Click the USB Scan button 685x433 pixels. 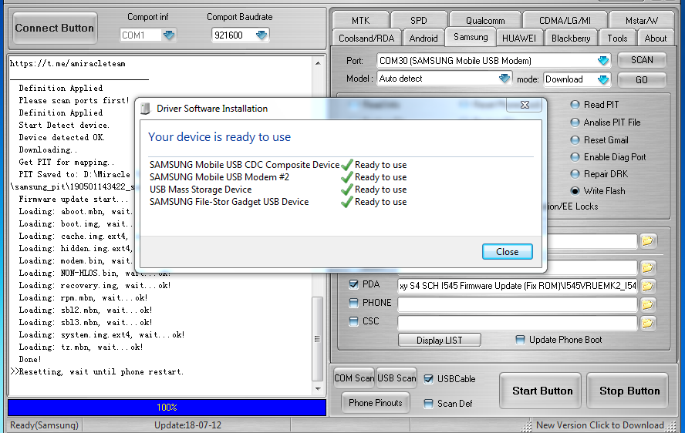pos(396,378)
